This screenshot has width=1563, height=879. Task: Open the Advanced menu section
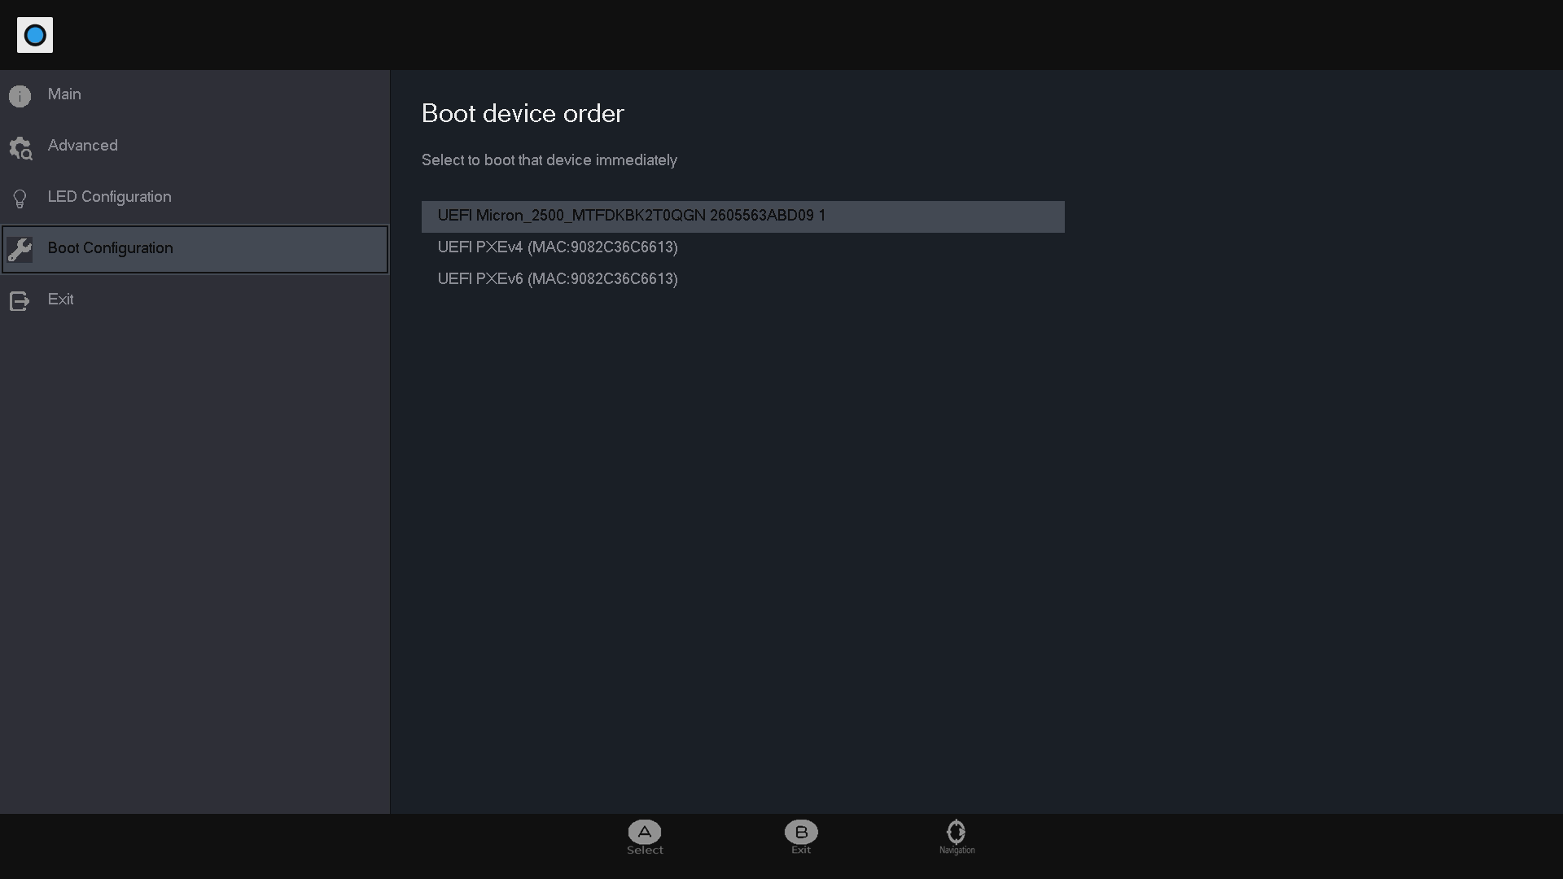pos(195,146)
